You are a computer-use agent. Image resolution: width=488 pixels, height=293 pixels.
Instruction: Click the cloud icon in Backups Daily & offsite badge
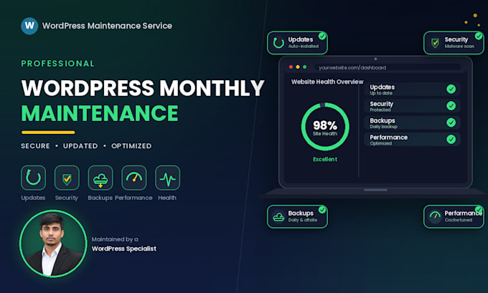pos(278,216)
